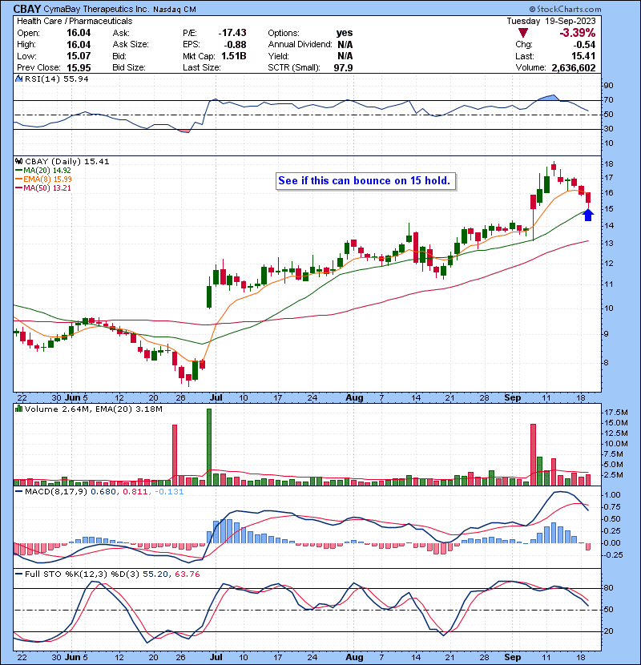Click the Options value yes
The image size is (641, 665).
tap(345, 33)
